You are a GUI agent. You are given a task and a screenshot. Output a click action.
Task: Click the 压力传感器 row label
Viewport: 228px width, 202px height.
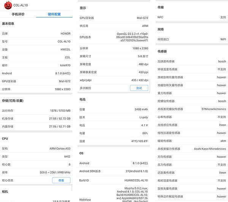point(165,164)
